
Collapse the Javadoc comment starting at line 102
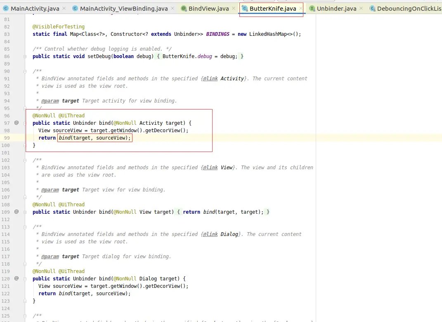(x=25, y=160)
